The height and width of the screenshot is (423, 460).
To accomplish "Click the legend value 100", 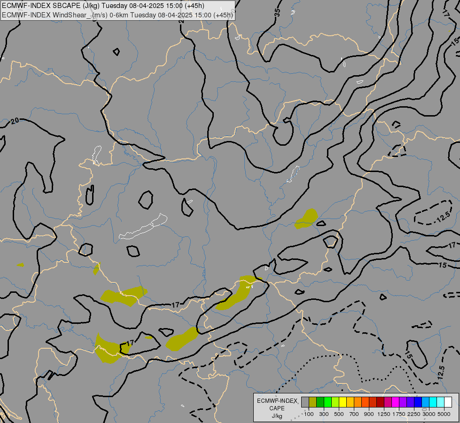I will [x=309, y=414].
